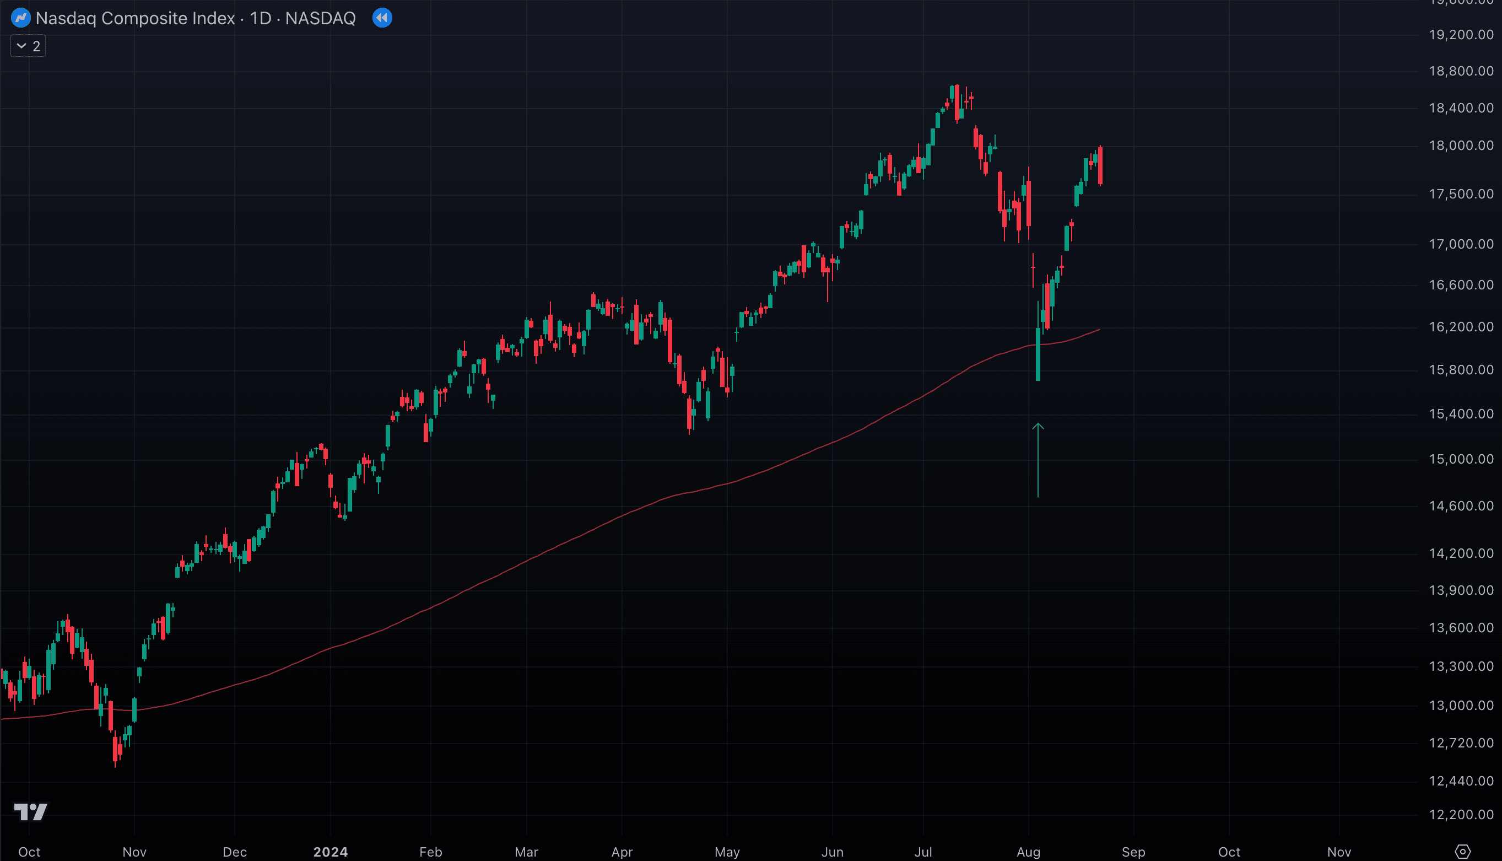Image resolution: width=1502 pixels, height=861 pixels.
Task: Click the 18,000.00 price scale label
Action: (1461, 146)
